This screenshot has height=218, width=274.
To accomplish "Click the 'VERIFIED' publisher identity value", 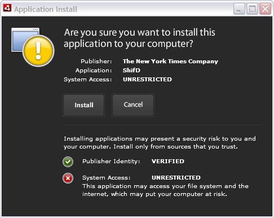I will (168, 162).
